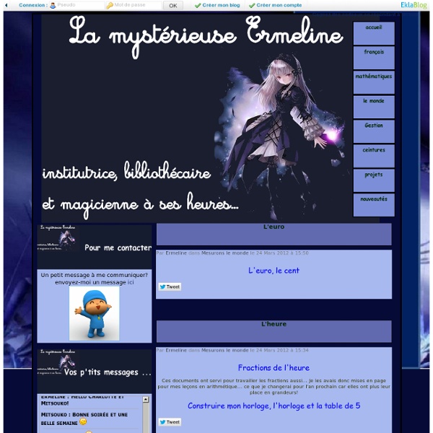This screenshot has width=433, height=433.
Task: Open Fractions de l'heure link
Action: [274, 368]
